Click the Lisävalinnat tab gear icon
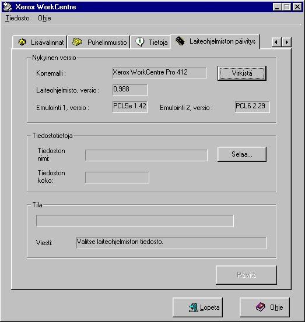This screenshot has width=305, height=322. [22, 42]
